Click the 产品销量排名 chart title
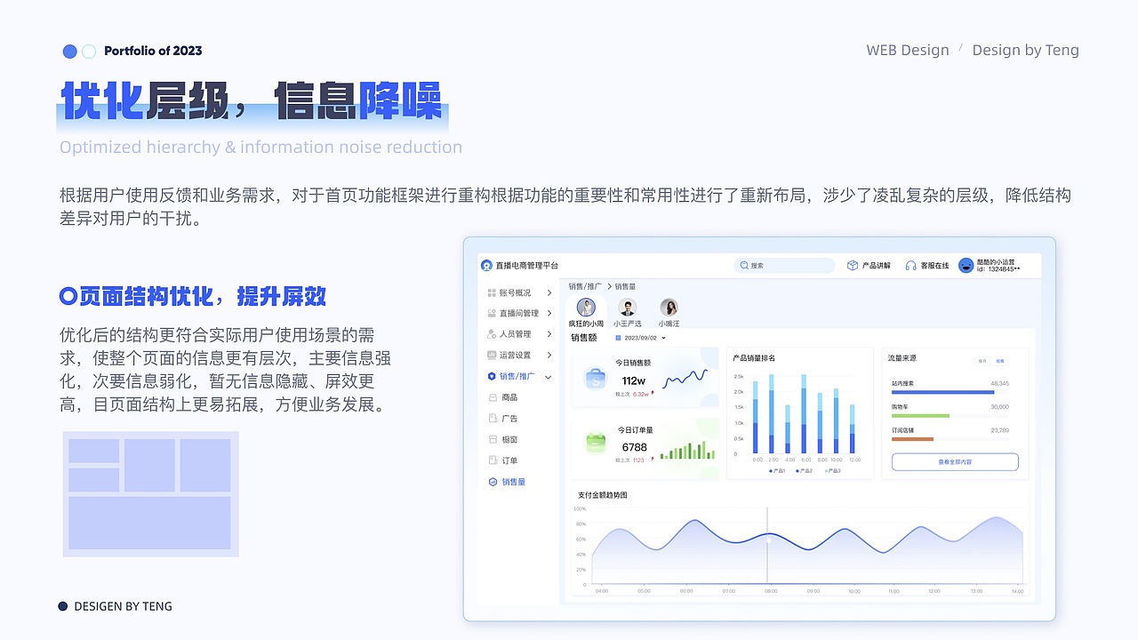The image size is (1138, 640). pos(754,358)
